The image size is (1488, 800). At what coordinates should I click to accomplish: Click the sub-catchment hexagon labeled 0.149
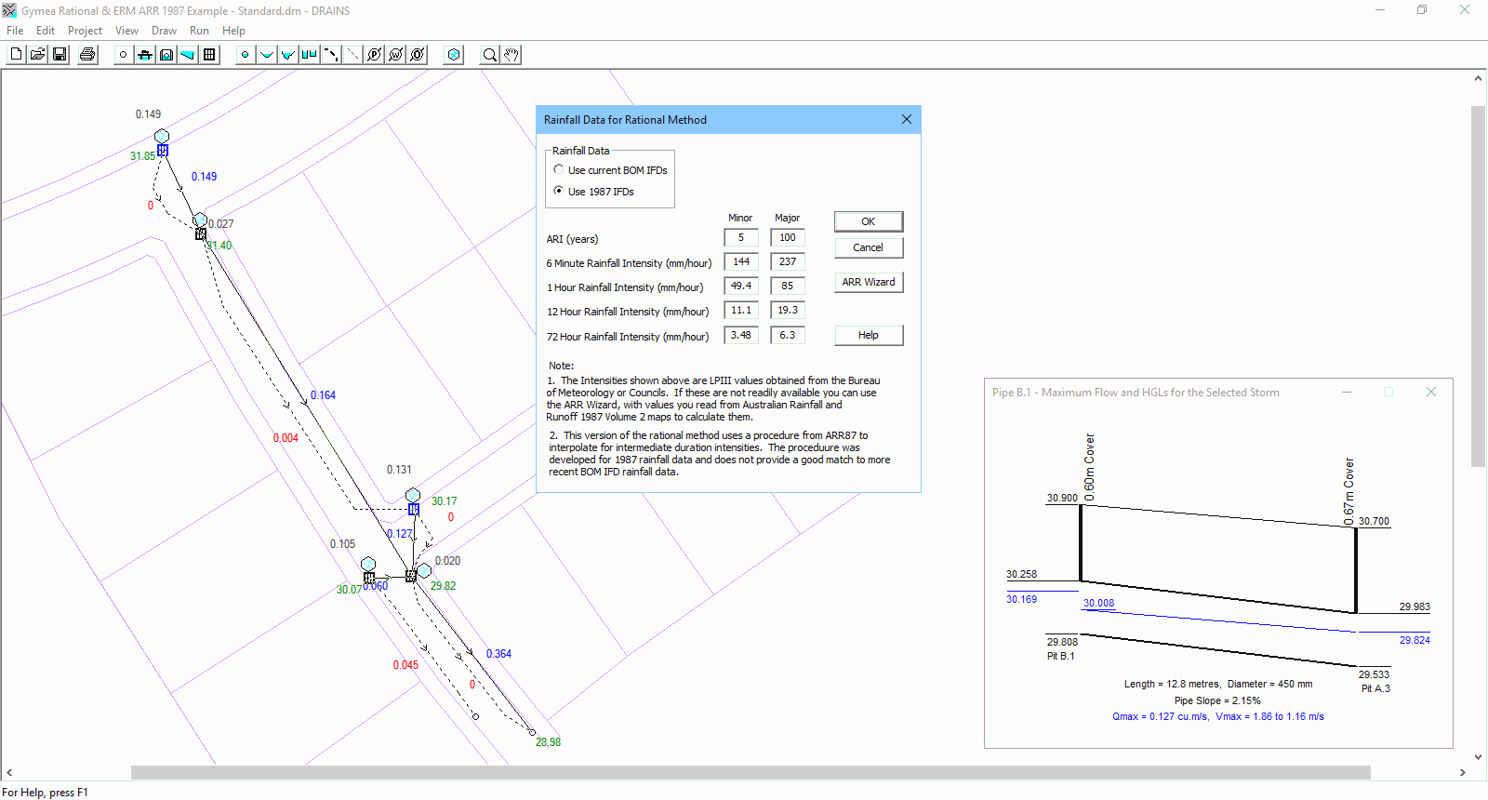(162, 137)
